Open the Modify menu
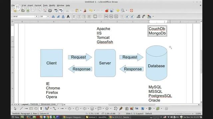This screenshot has width=213, height=119. 52,6
